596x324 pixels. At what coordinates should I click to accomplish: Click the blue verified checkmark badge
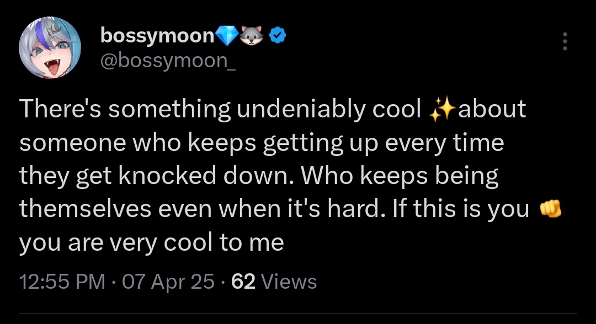point(277,36)
